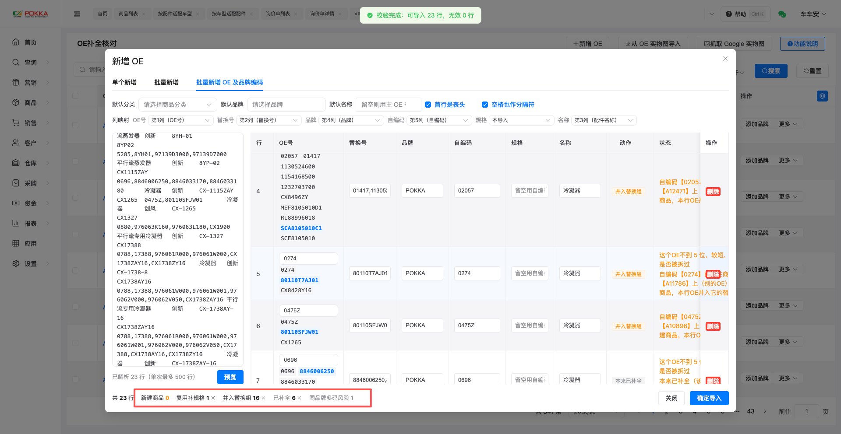Click the 默认名称 input field
Viewport: 841px width, 434px height.
click(x=389, y=105)
